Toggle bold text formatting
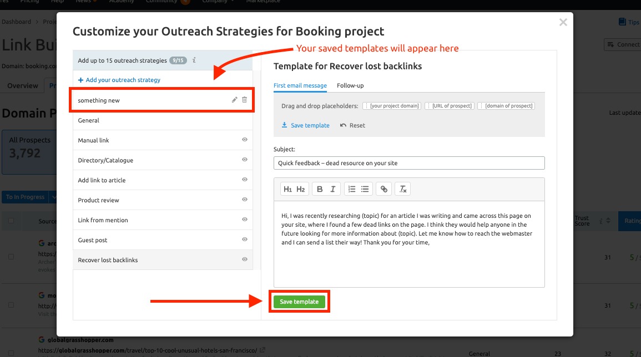Viewport: 641px width, 357px height. tap(320, 189)
